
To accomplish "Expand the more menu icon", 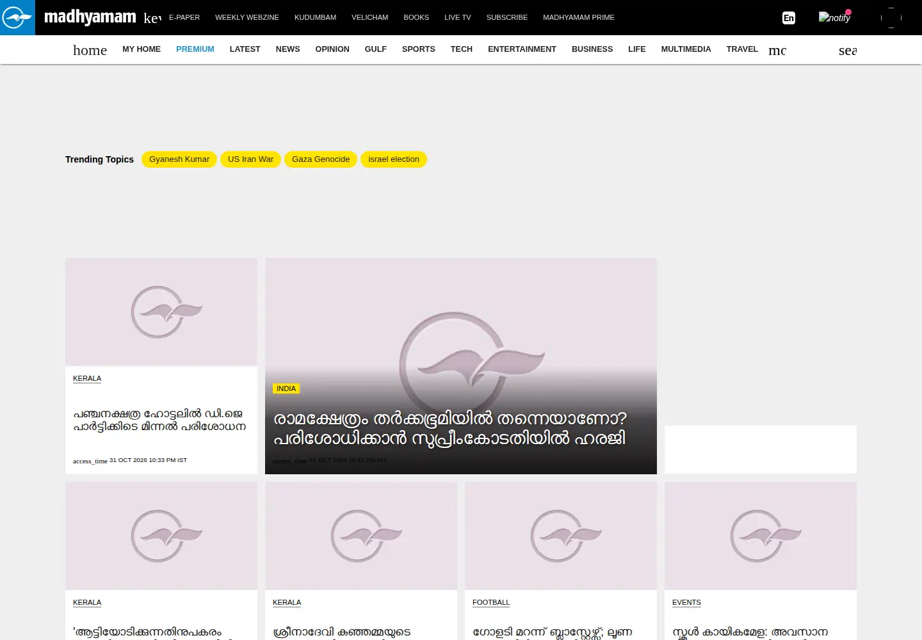I will 777,50.
